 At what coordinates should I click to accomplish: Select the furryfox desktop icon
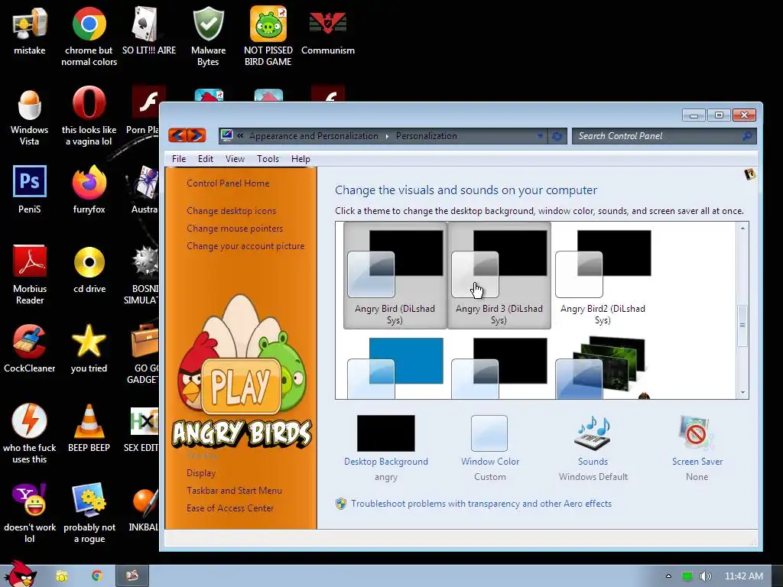pos(89,189)
